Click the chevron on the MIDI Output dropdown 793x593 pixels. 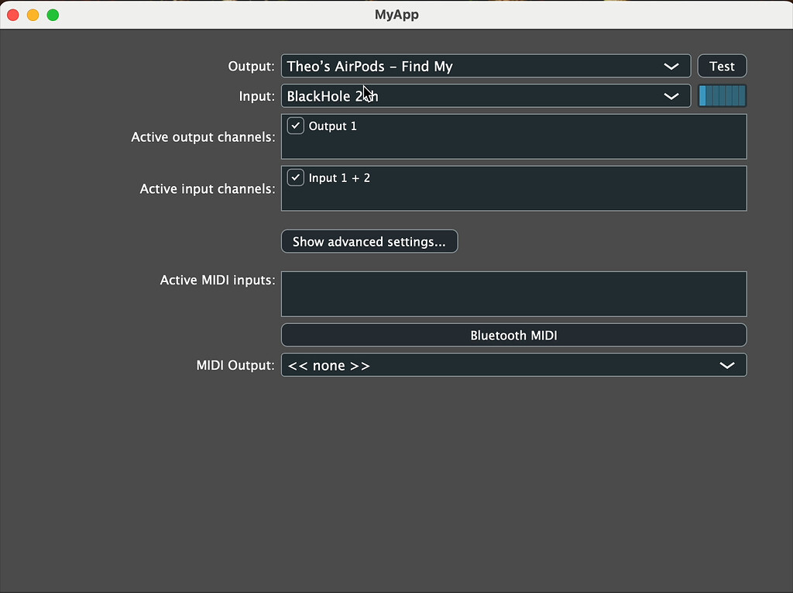click(726, 364)
